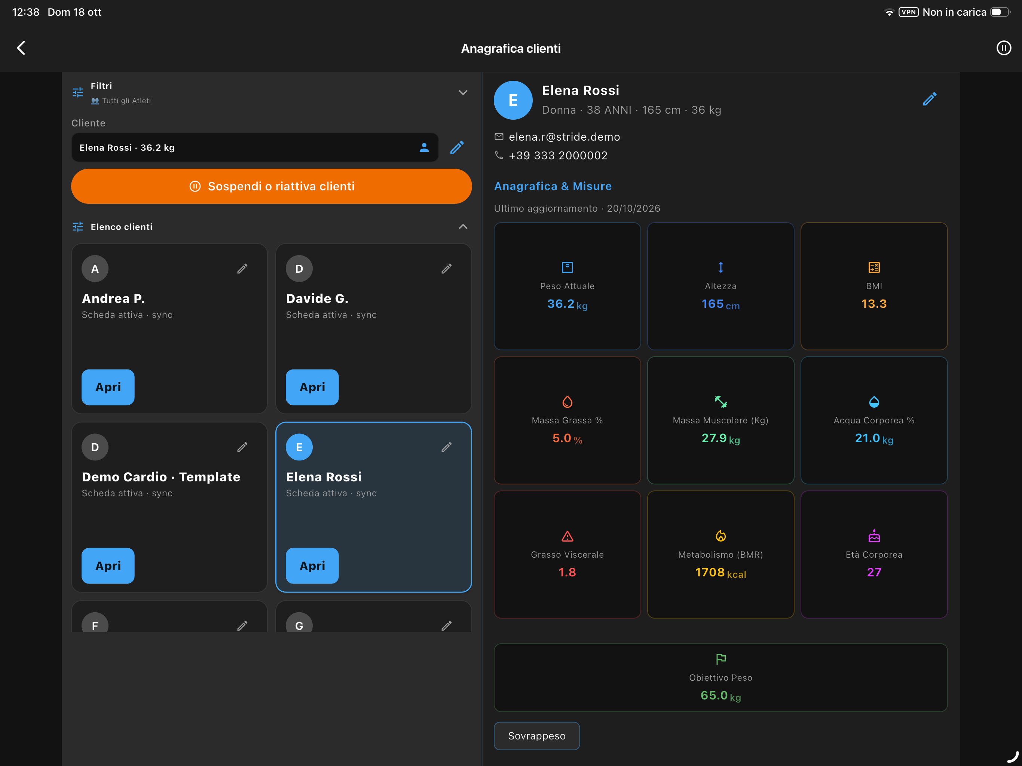Click Elena's email elena.r@stride.demo
This screenshot has width=1022, height=766.
(x=564, y=137)
